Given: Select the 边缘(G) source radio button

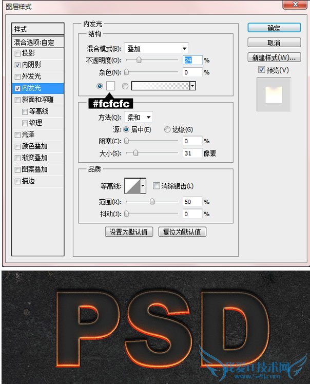Looking at the screenshot, I should click(x=167, y=129).
